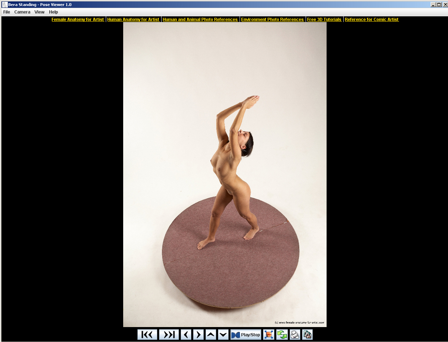Click the green refresh arrows icon
This screenshot has height=342, width=448.
pos(282,335)
